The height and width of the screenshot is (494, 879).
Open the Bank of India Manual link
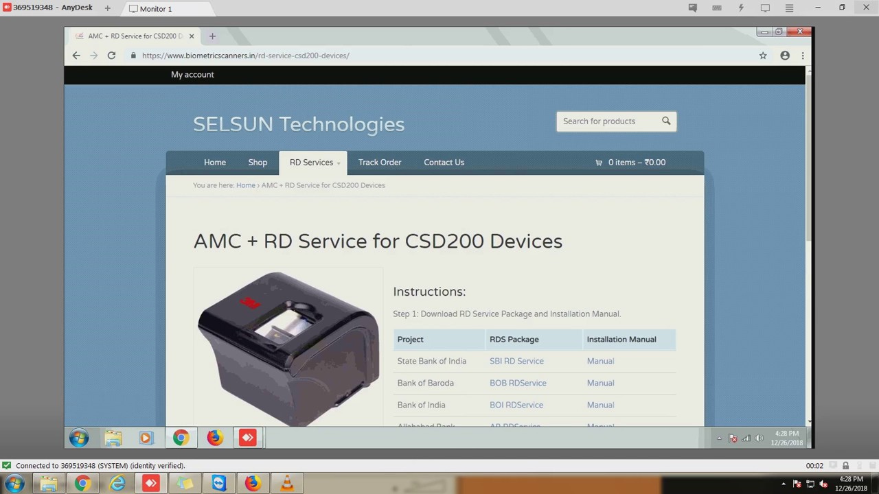pyautogui.click(x=600, y=405)
